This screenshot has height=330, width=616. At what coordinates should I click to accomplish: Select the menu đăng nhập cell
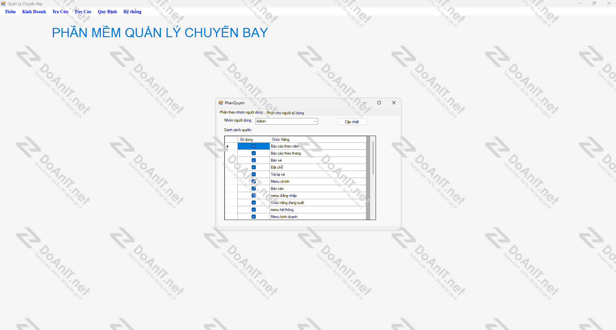[x=318, y=196]
